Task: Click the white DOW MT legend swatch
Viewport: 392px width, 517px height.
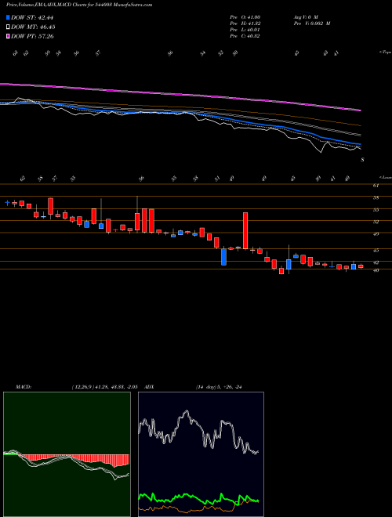Action: (x=8, y=27)
